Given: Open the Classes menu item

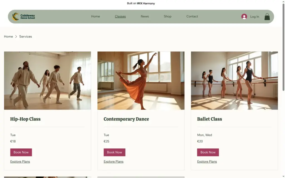Looking at the screenshot, I should (120, 16).
